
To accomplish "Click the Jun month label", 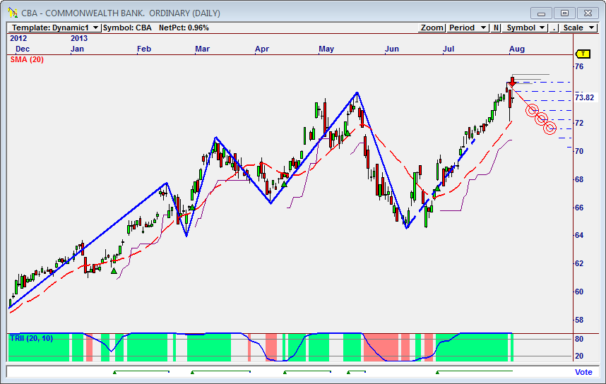I will 391,49.
